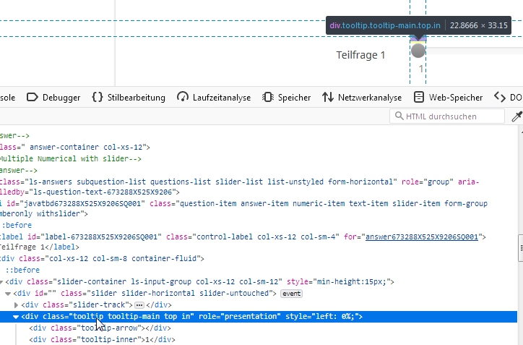523x345 pixels.
Task: Collapse the slider-horizontal div node
Action: pos(8,294)
